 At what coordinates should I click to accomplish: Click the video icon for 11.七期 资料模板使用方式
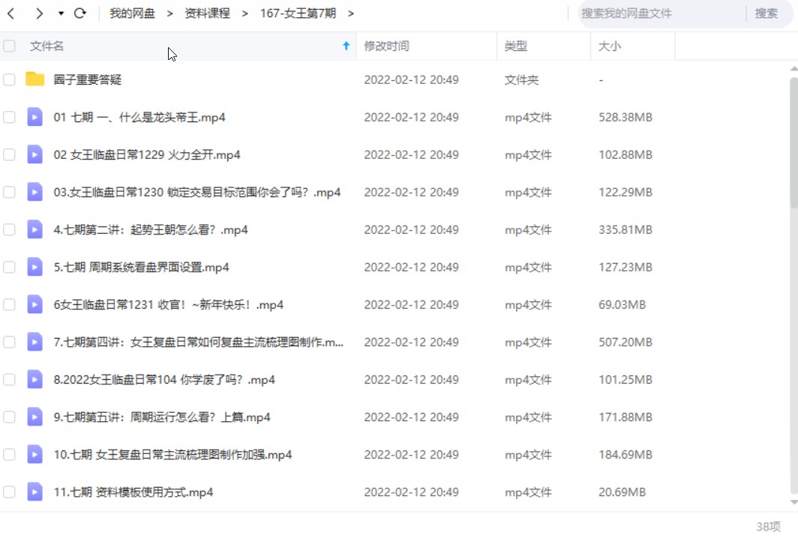[34, 492]
